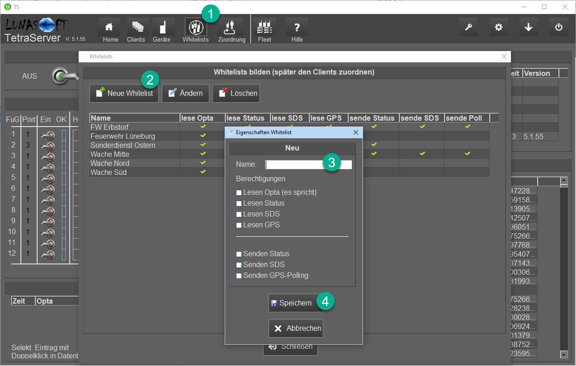Toggle the Ein switch for FuG 6
Image resolution: width=576 pixels, height=366 pixels.
coord(47,189)
